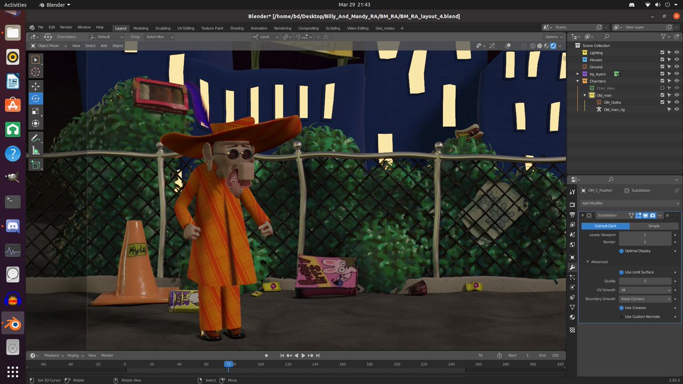683x384 pixels.
Task: Select the Scale tool
Action: (x=35, y=111)
